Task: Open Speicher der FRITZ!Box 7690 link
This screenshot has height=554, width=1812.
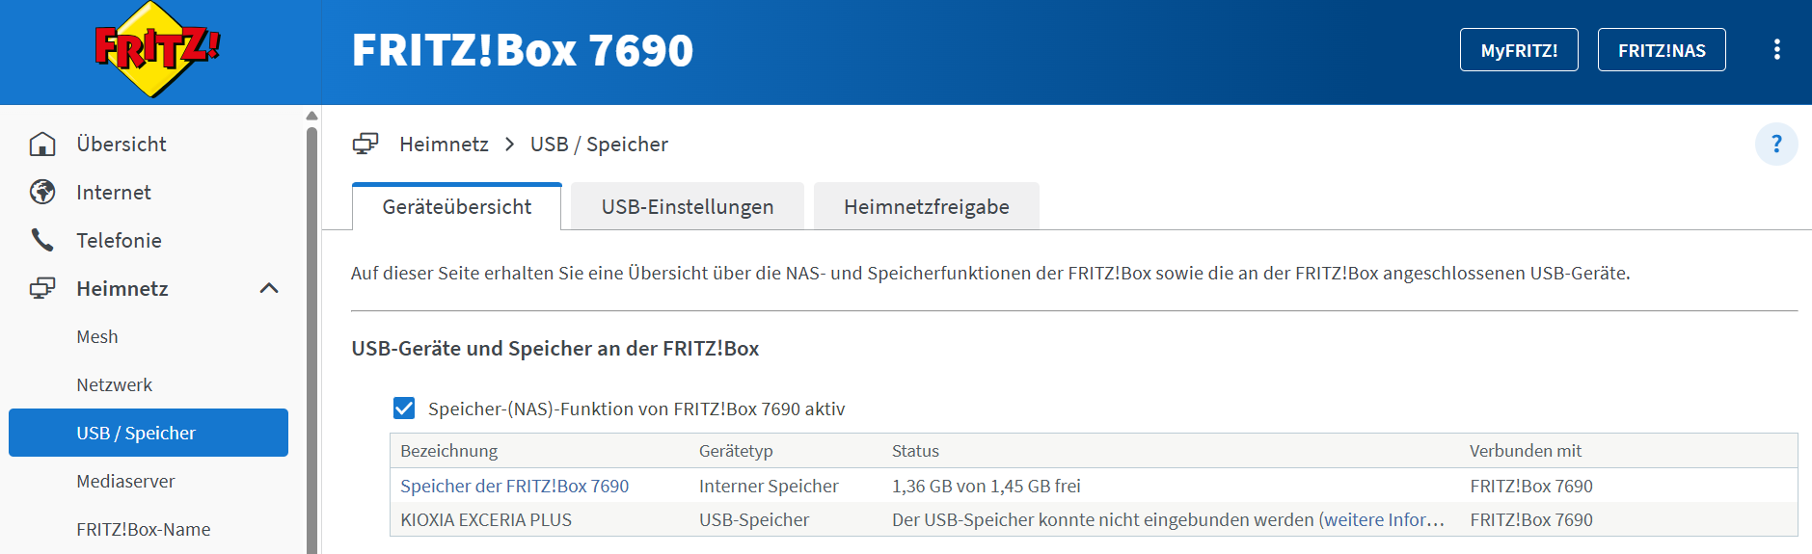Action: click(x=514, y=487)
